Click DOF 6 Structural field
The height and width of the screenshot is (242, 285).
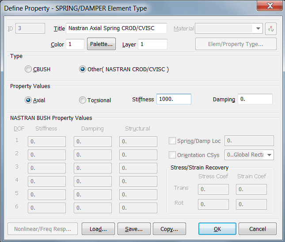138,208
